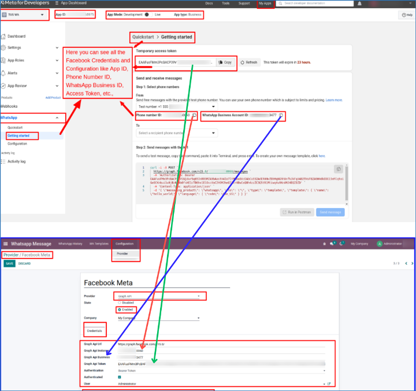Screen dimensions: 416x391
Task: Open Quickstart in the WhatsApp sidebar
Action: [x=15, y=127]
